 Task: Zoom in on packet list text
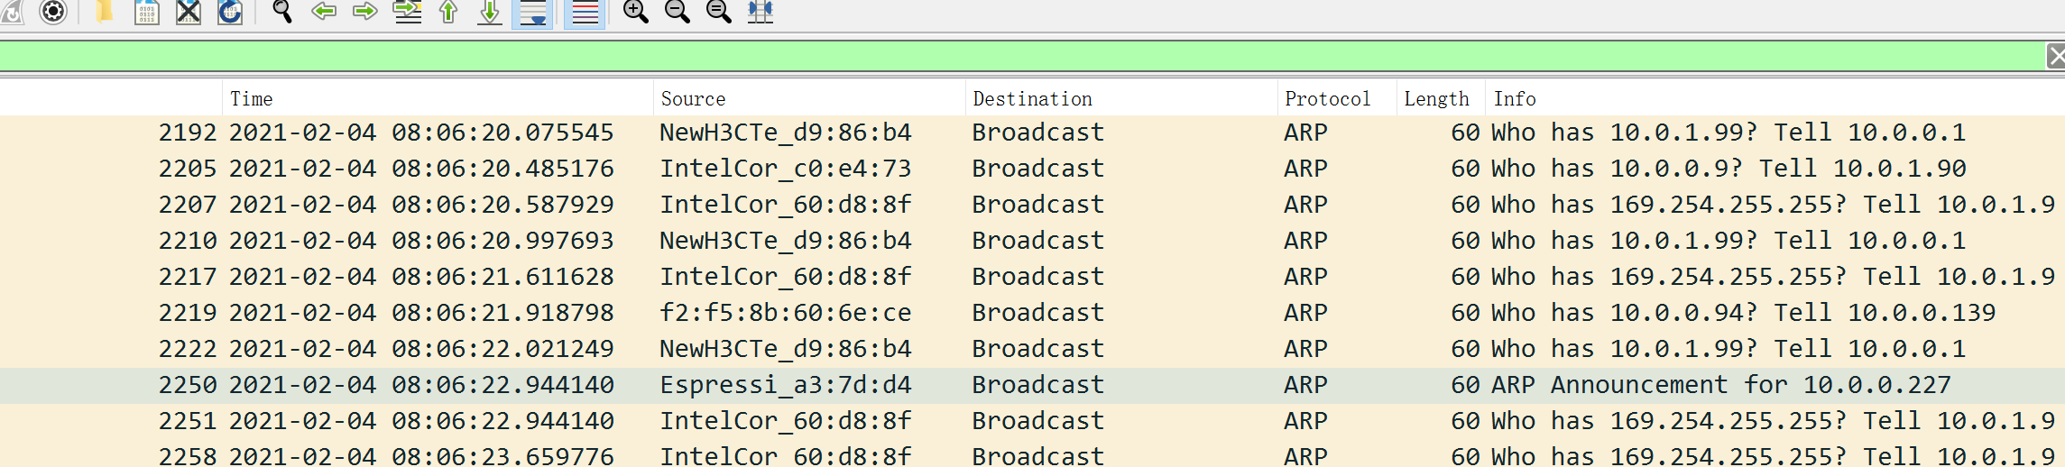pyautogui.click(x=635, y=12)
